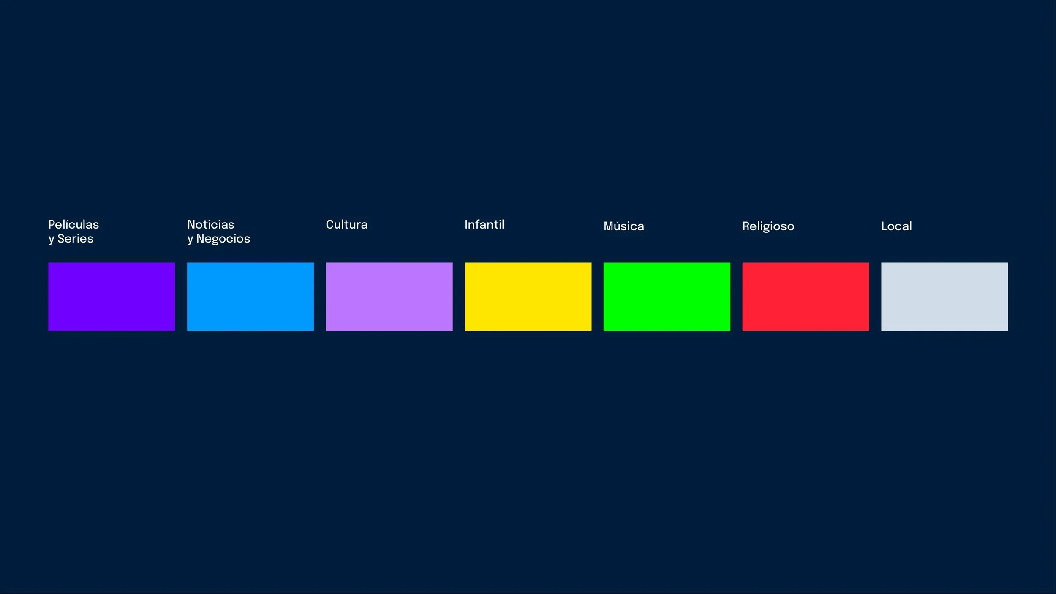The width and height of the screenshot is (1056, 594).
Task: Choose the yellow Infantil color swatch
Action: 528,297
